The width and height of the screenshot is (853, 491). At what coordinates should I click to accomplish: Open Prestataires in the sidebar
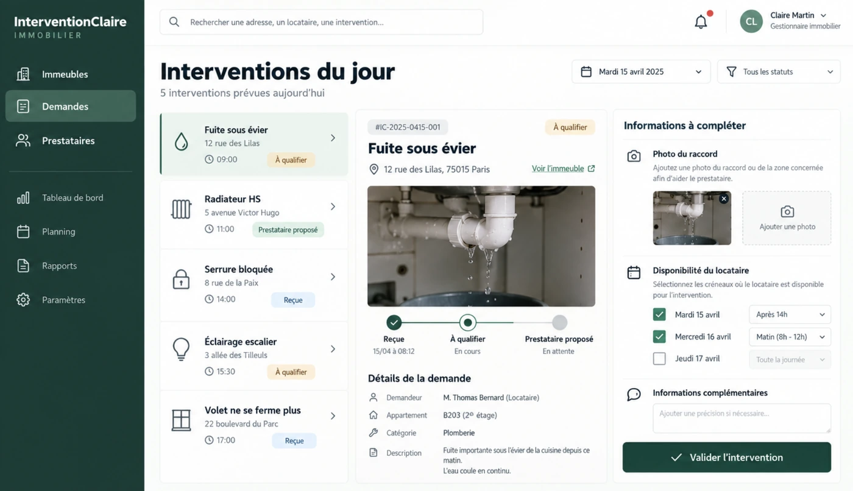click(71, 141)
